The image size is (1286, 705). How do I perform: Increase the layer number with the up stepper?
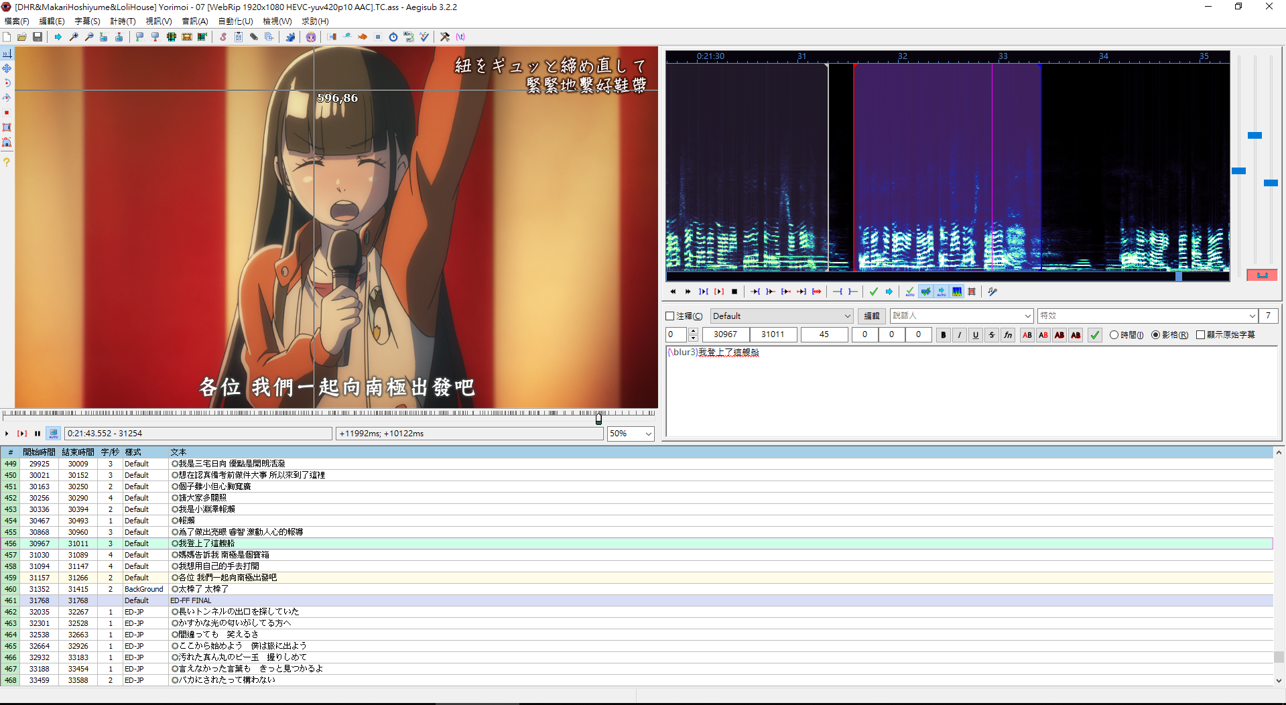(693, 332)
